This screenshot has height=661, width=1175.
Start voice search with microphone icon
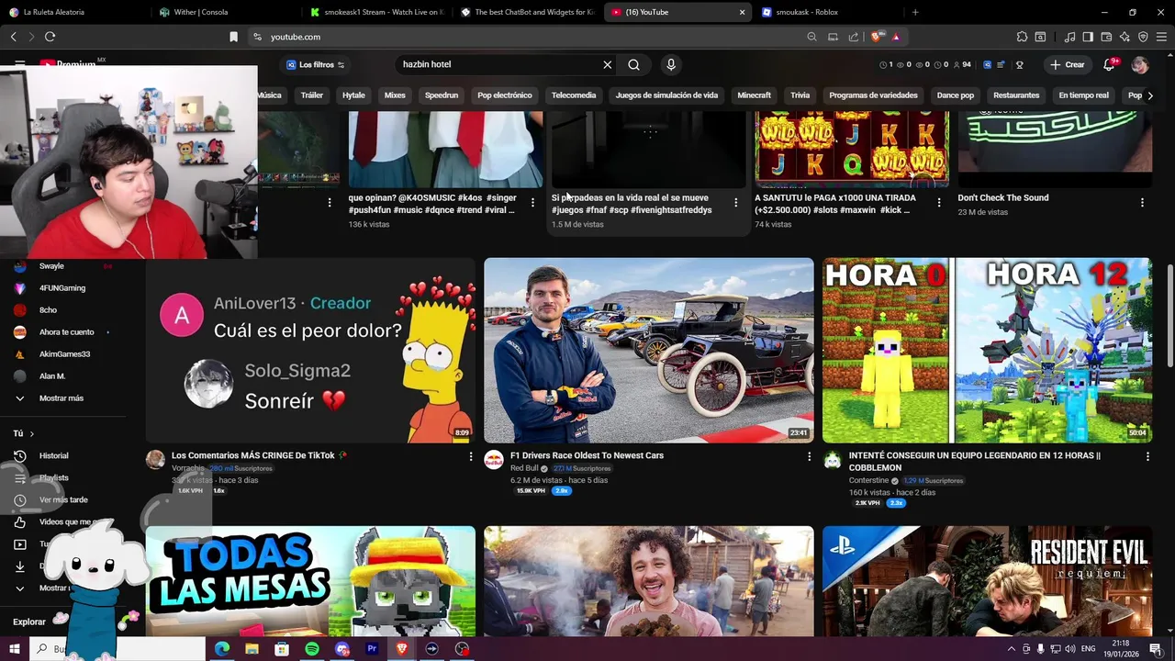point(671,65)
